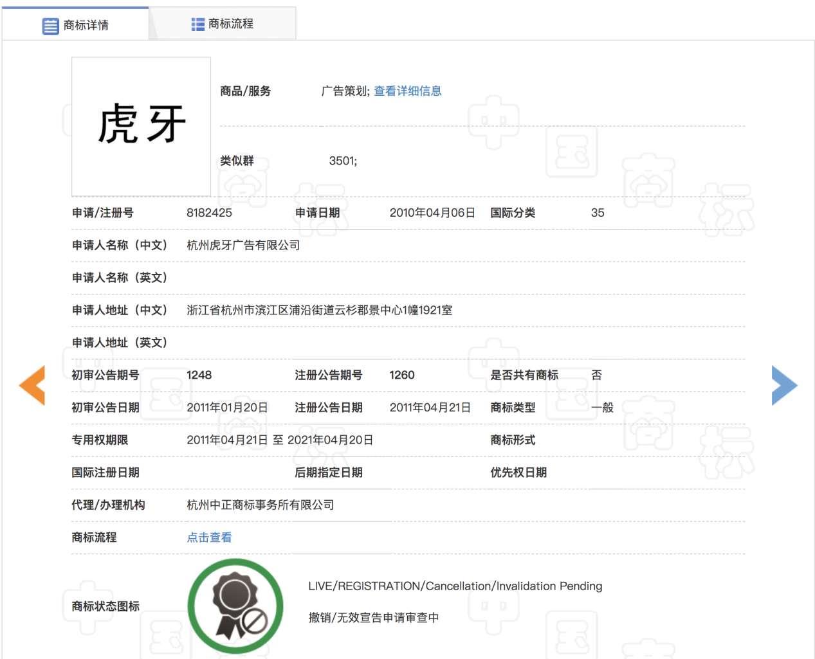Image resolution: width=815 pixels, height=659 pixels.
Task: Click the 商标详情 list icon
Action: point(50,26)
